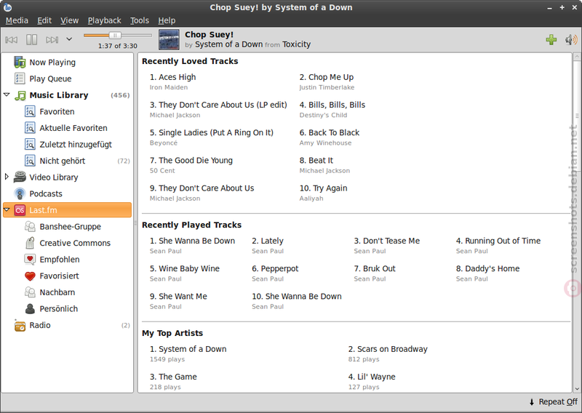Click the sidebar pane divider handle
This screenshot has height=413, width=582.
(135, 222)
